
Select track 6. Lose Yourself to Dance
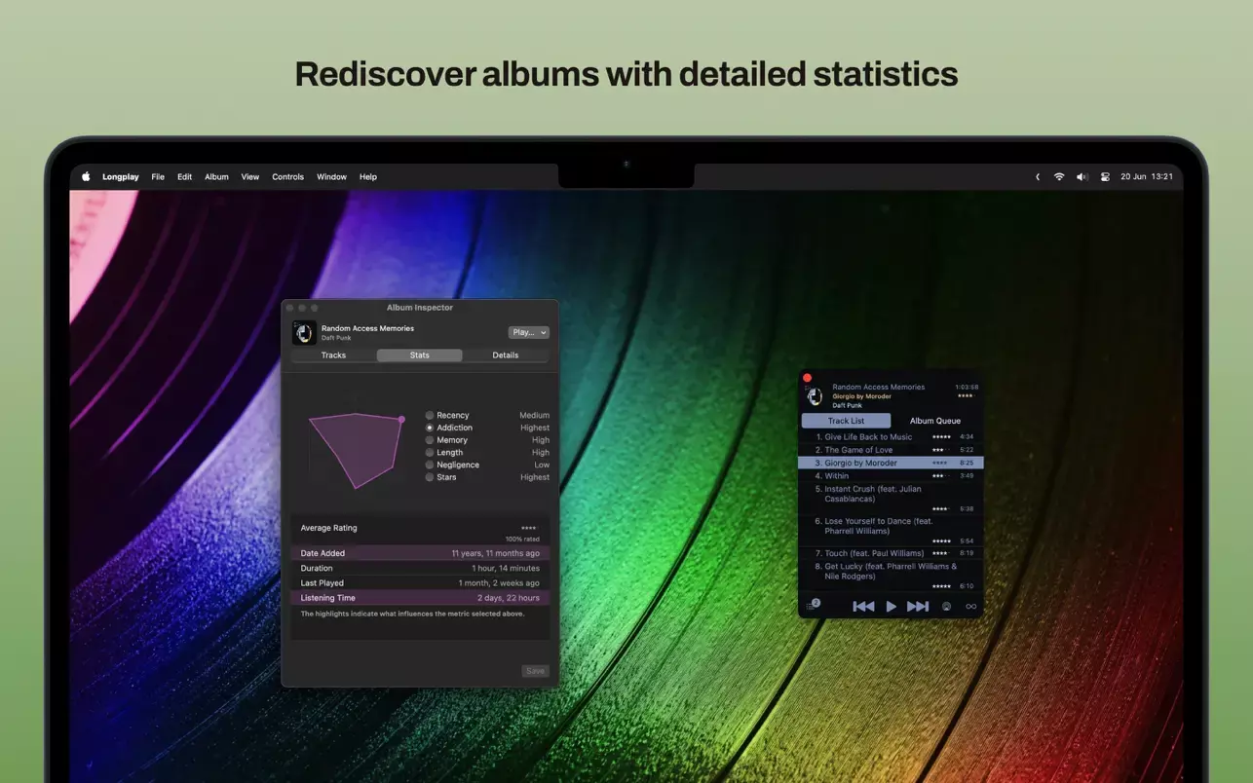891,531
